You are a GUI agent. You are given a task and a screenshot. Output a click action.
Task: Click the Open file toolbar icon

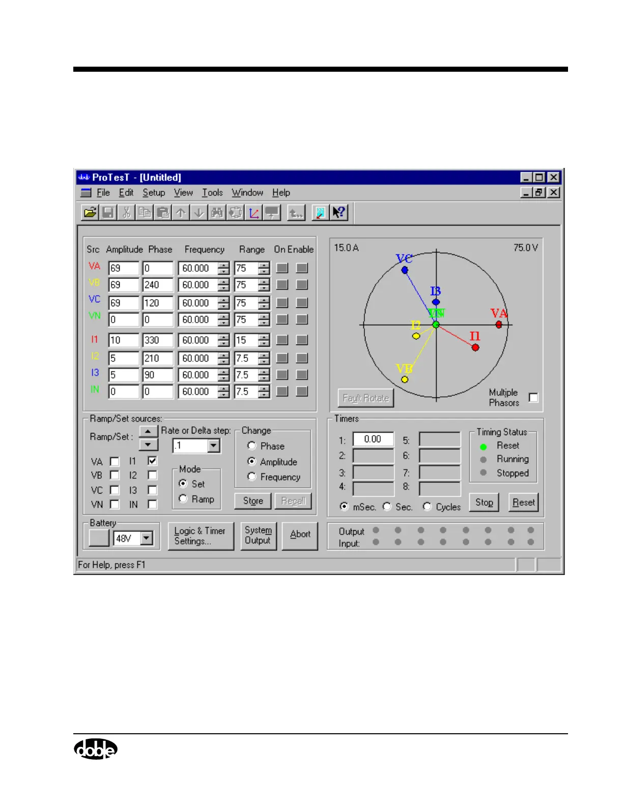click(90, 212)
